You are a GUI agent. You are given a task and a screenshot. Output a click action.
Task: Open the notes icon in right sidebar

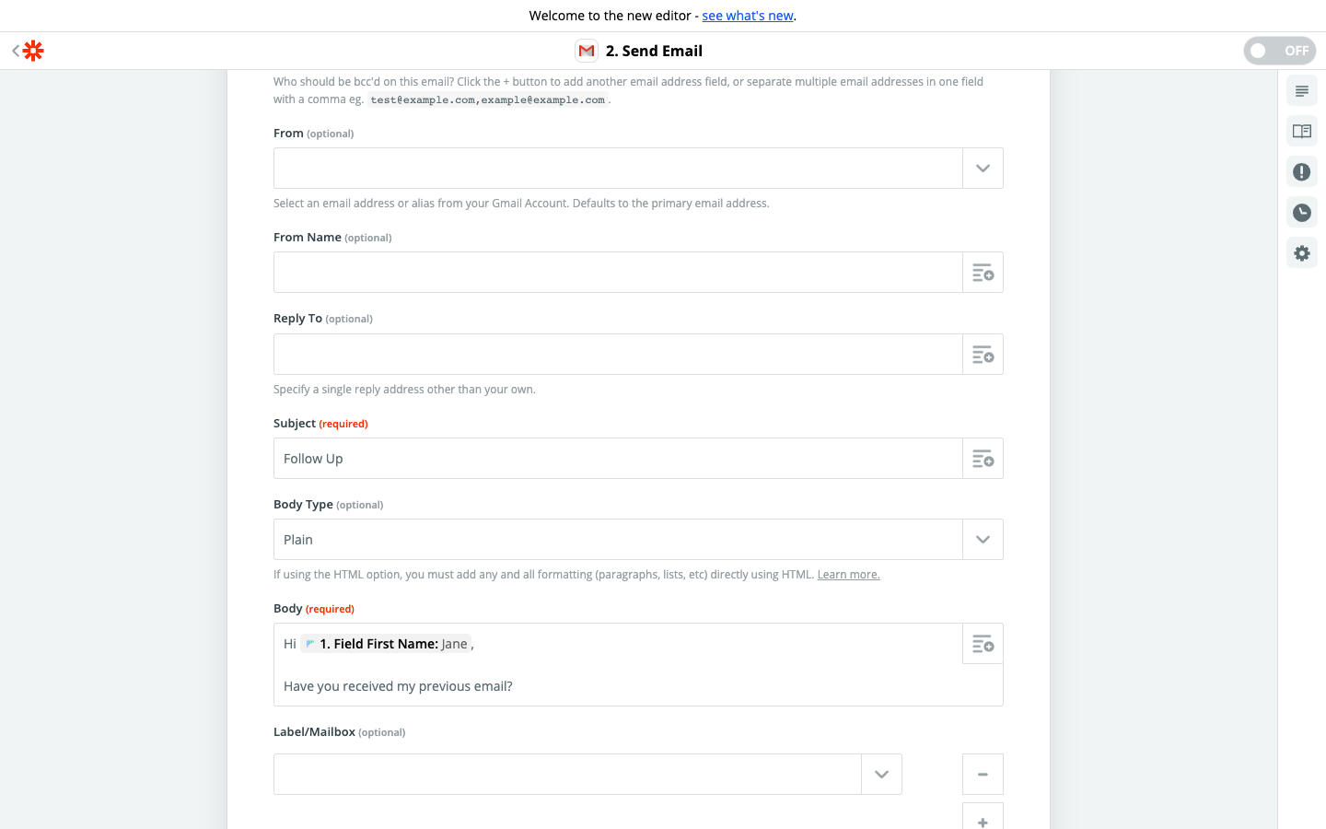pos(1301,91)
